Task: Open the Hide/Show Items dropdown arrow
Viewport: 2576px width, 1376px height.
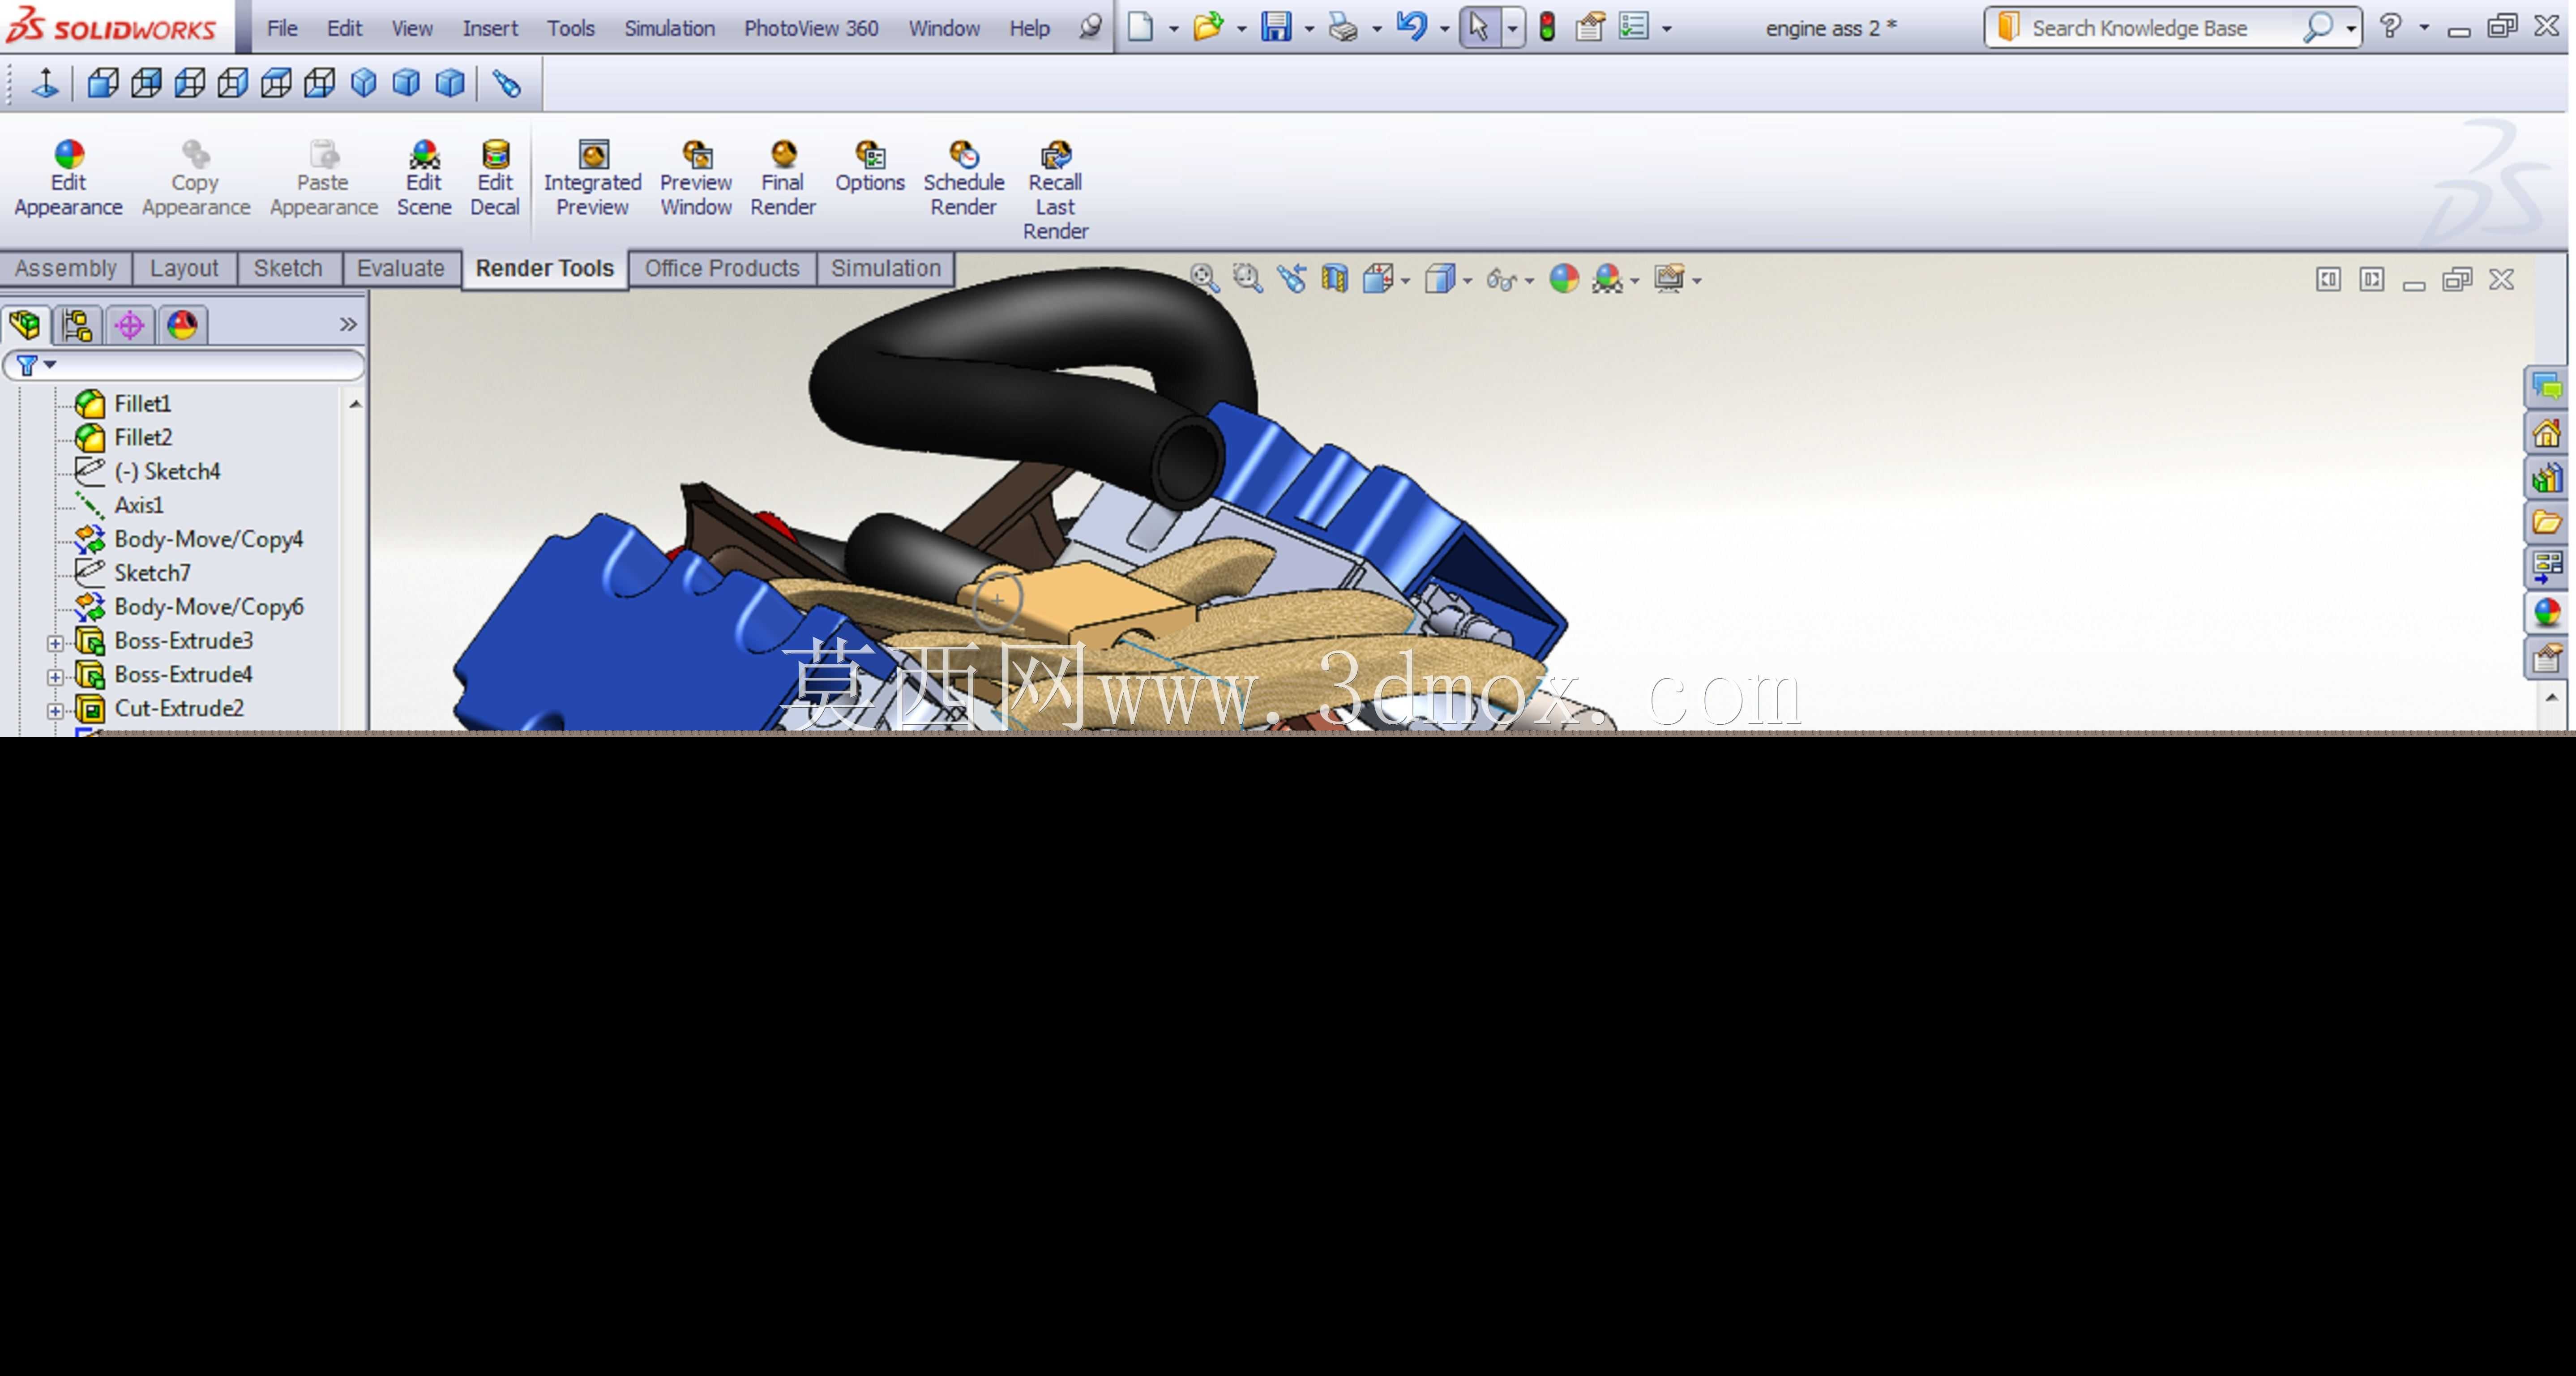Action: click(x=1529, y=281)
